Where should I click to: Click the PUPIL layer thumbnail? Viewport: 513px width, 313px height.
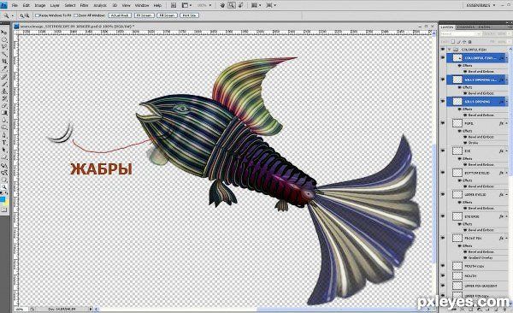(457, 123)
